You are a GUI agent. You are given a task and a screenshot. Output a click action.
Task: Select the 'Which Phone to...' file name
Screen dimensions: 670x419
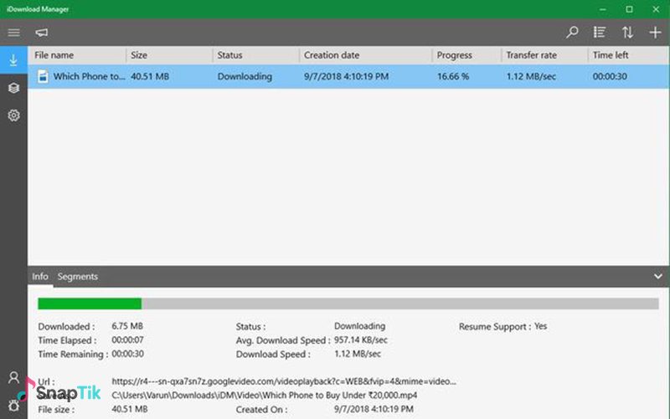click(x=90, y=76)
